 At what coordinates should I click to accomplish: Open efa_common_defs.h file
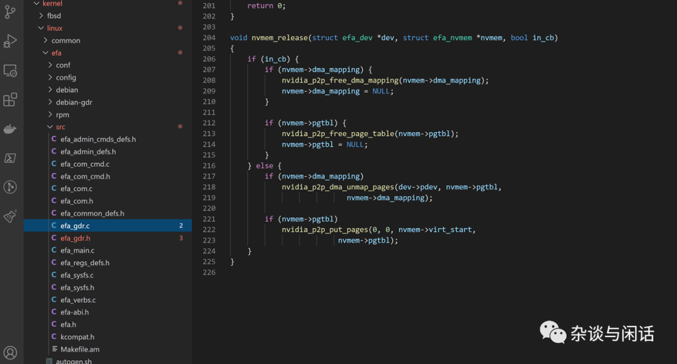(x=92, y=214)
